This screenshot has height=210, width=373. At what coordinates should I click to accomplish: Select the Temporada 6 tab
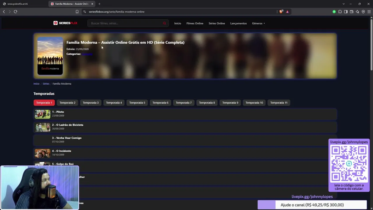coord(161,103)
